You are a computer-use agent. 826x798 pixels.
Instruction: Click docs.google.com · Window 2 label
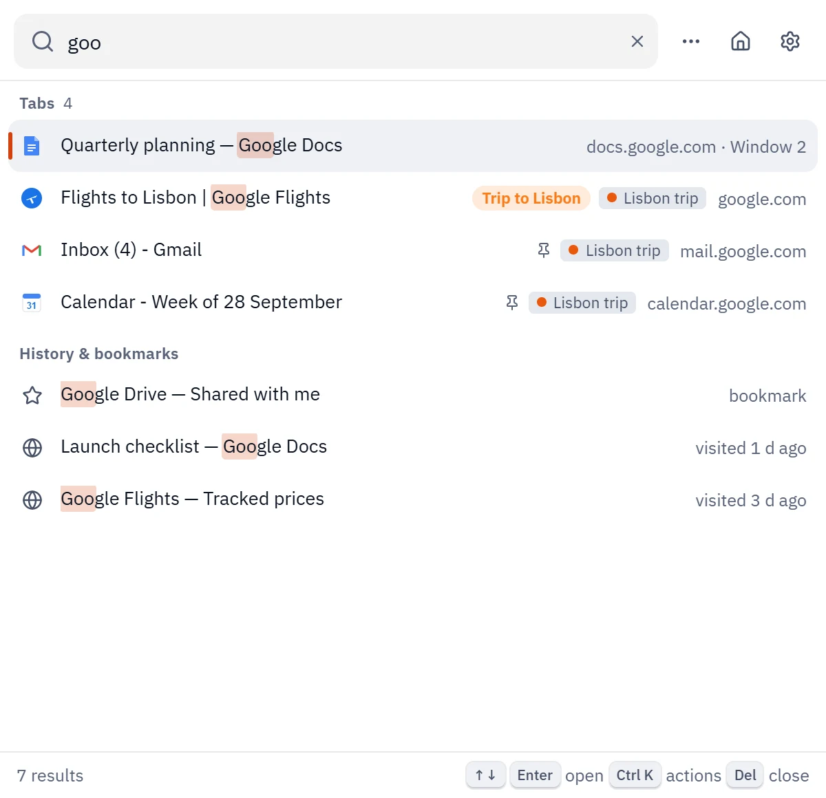pos(696,147)
